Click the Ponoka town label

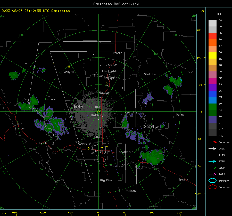point(118,53)
